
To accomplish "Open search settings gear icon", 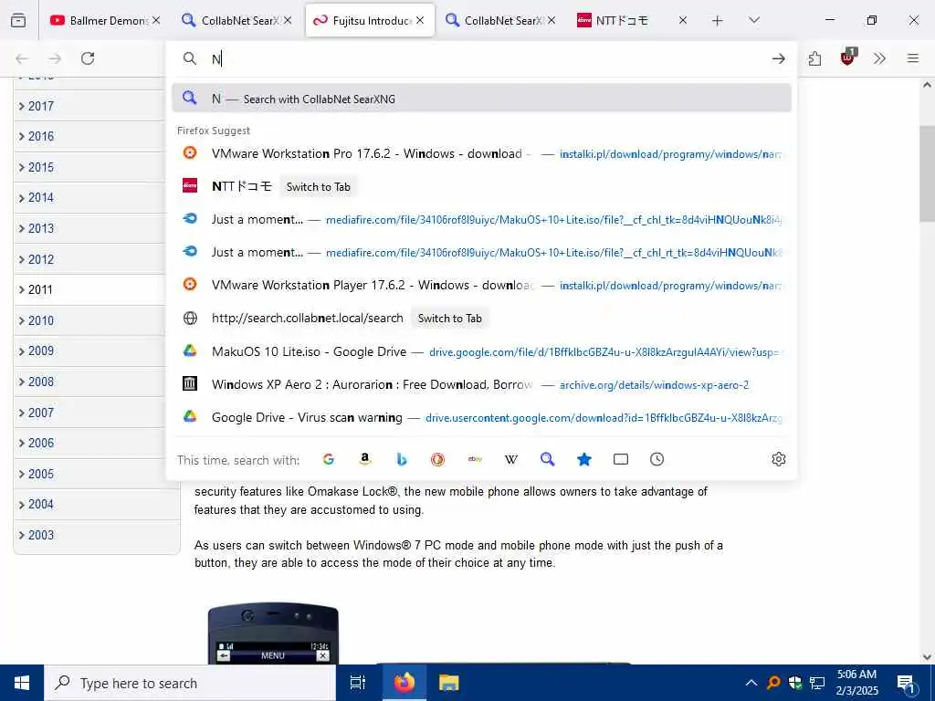I will coord(778,459).
